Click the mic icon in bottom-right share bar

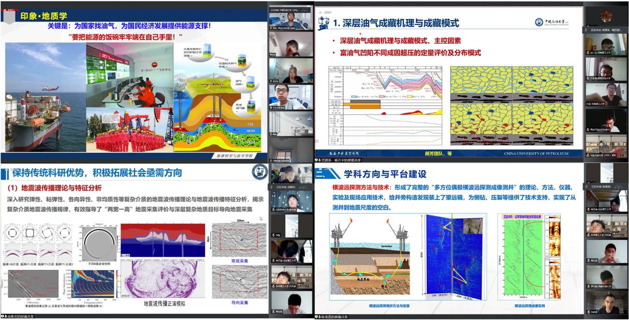(x=319, y=317)
